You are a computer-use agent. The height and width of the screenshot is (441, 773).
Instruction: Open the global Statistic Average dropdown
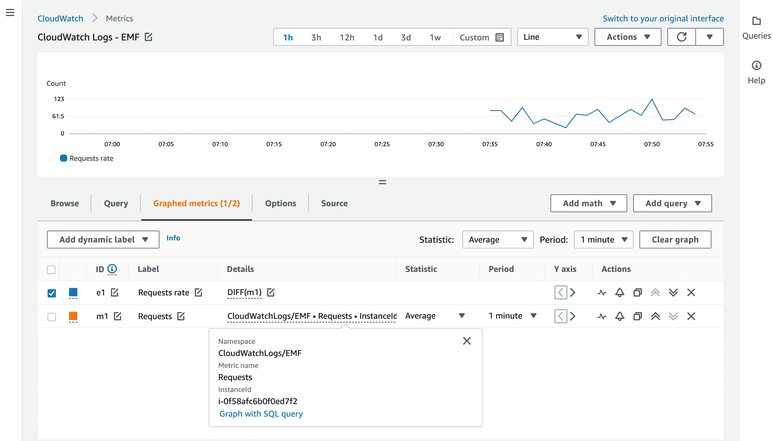coord(498,240)
